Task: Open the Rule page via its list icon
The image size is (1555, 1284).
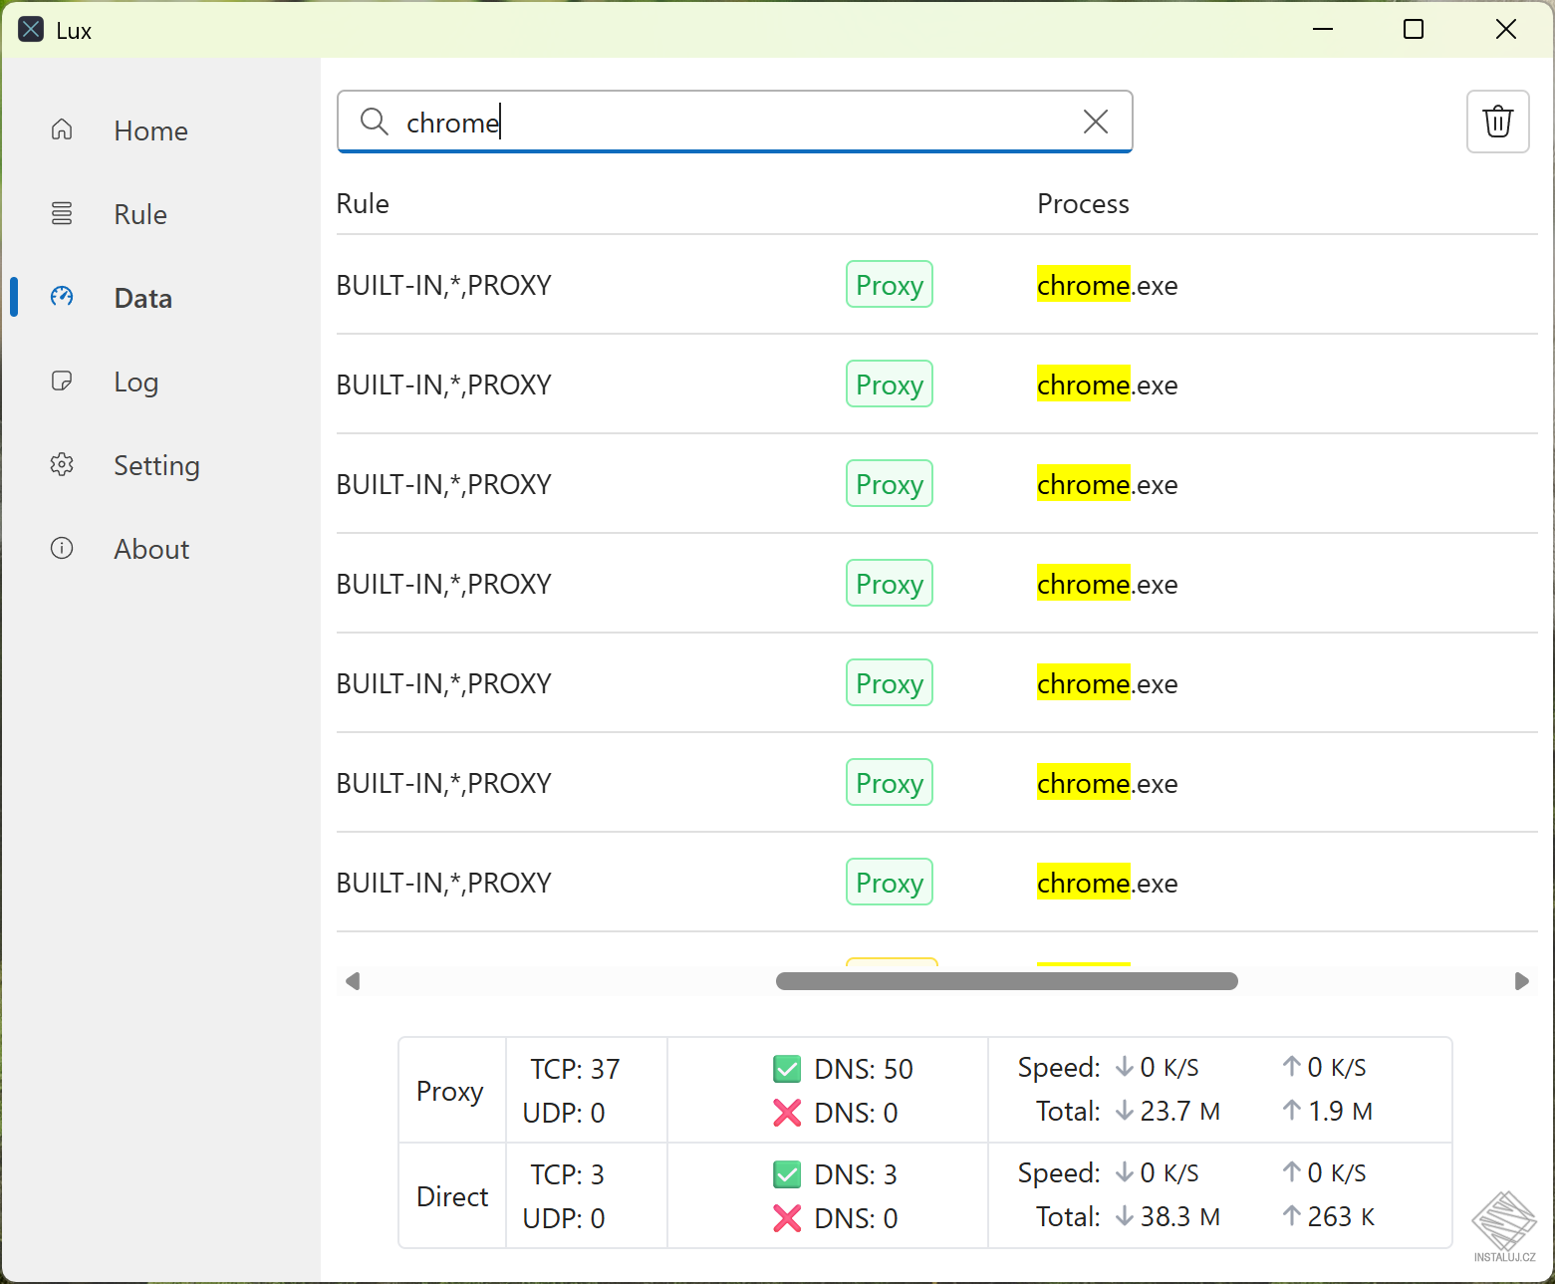Action: 62,213
